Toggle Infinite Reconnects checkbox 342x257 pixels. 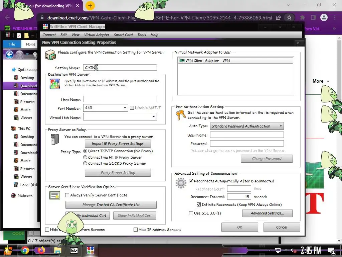click(199, 204)
